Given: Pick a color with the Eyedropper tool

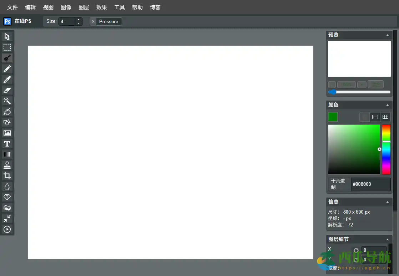Looking at the screenshot, I should point(7,79).
